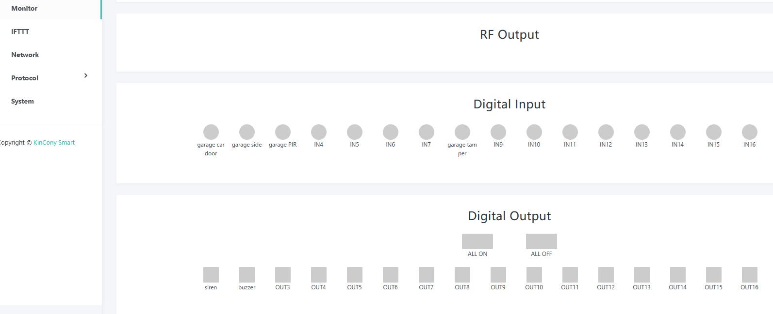Click the IN4 digital input indicator
Image resolution: width=773 pixels, height=314 pixels.
click(318, 132)
